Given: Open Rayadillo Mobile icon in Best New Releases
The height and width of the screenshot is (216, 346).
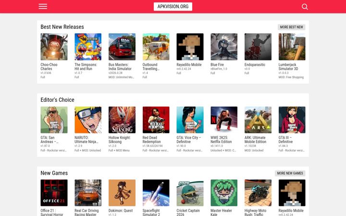Looking at the screenshot, I should (x=190, y=47).
